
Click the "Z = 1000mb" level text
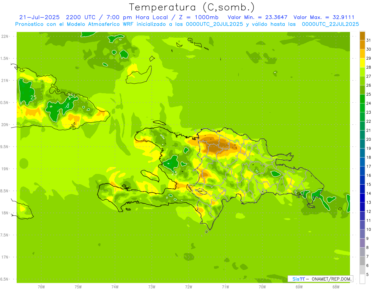[x=199, y=17]
